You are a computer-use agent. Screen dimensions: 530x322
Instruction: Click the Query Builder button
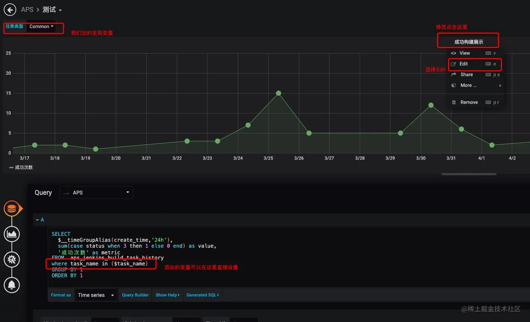[135, 295]
